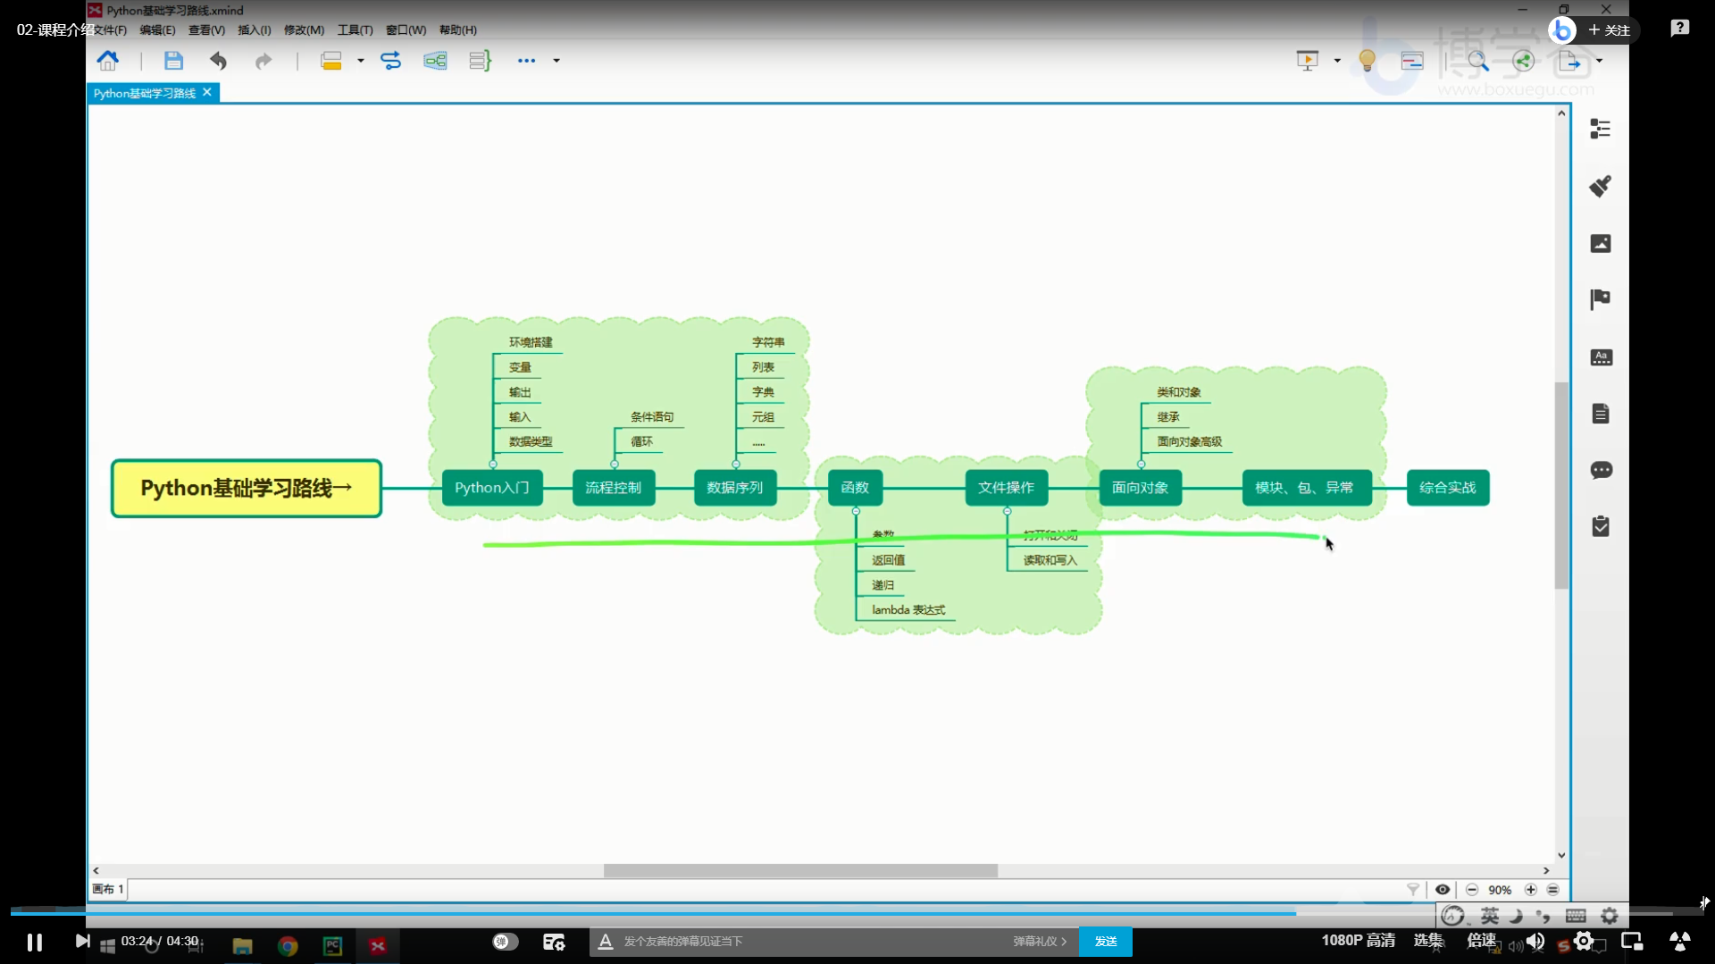Select the 画布 1 sheet tab
Screen dimensions: 1715x964
tap(108, 889)
